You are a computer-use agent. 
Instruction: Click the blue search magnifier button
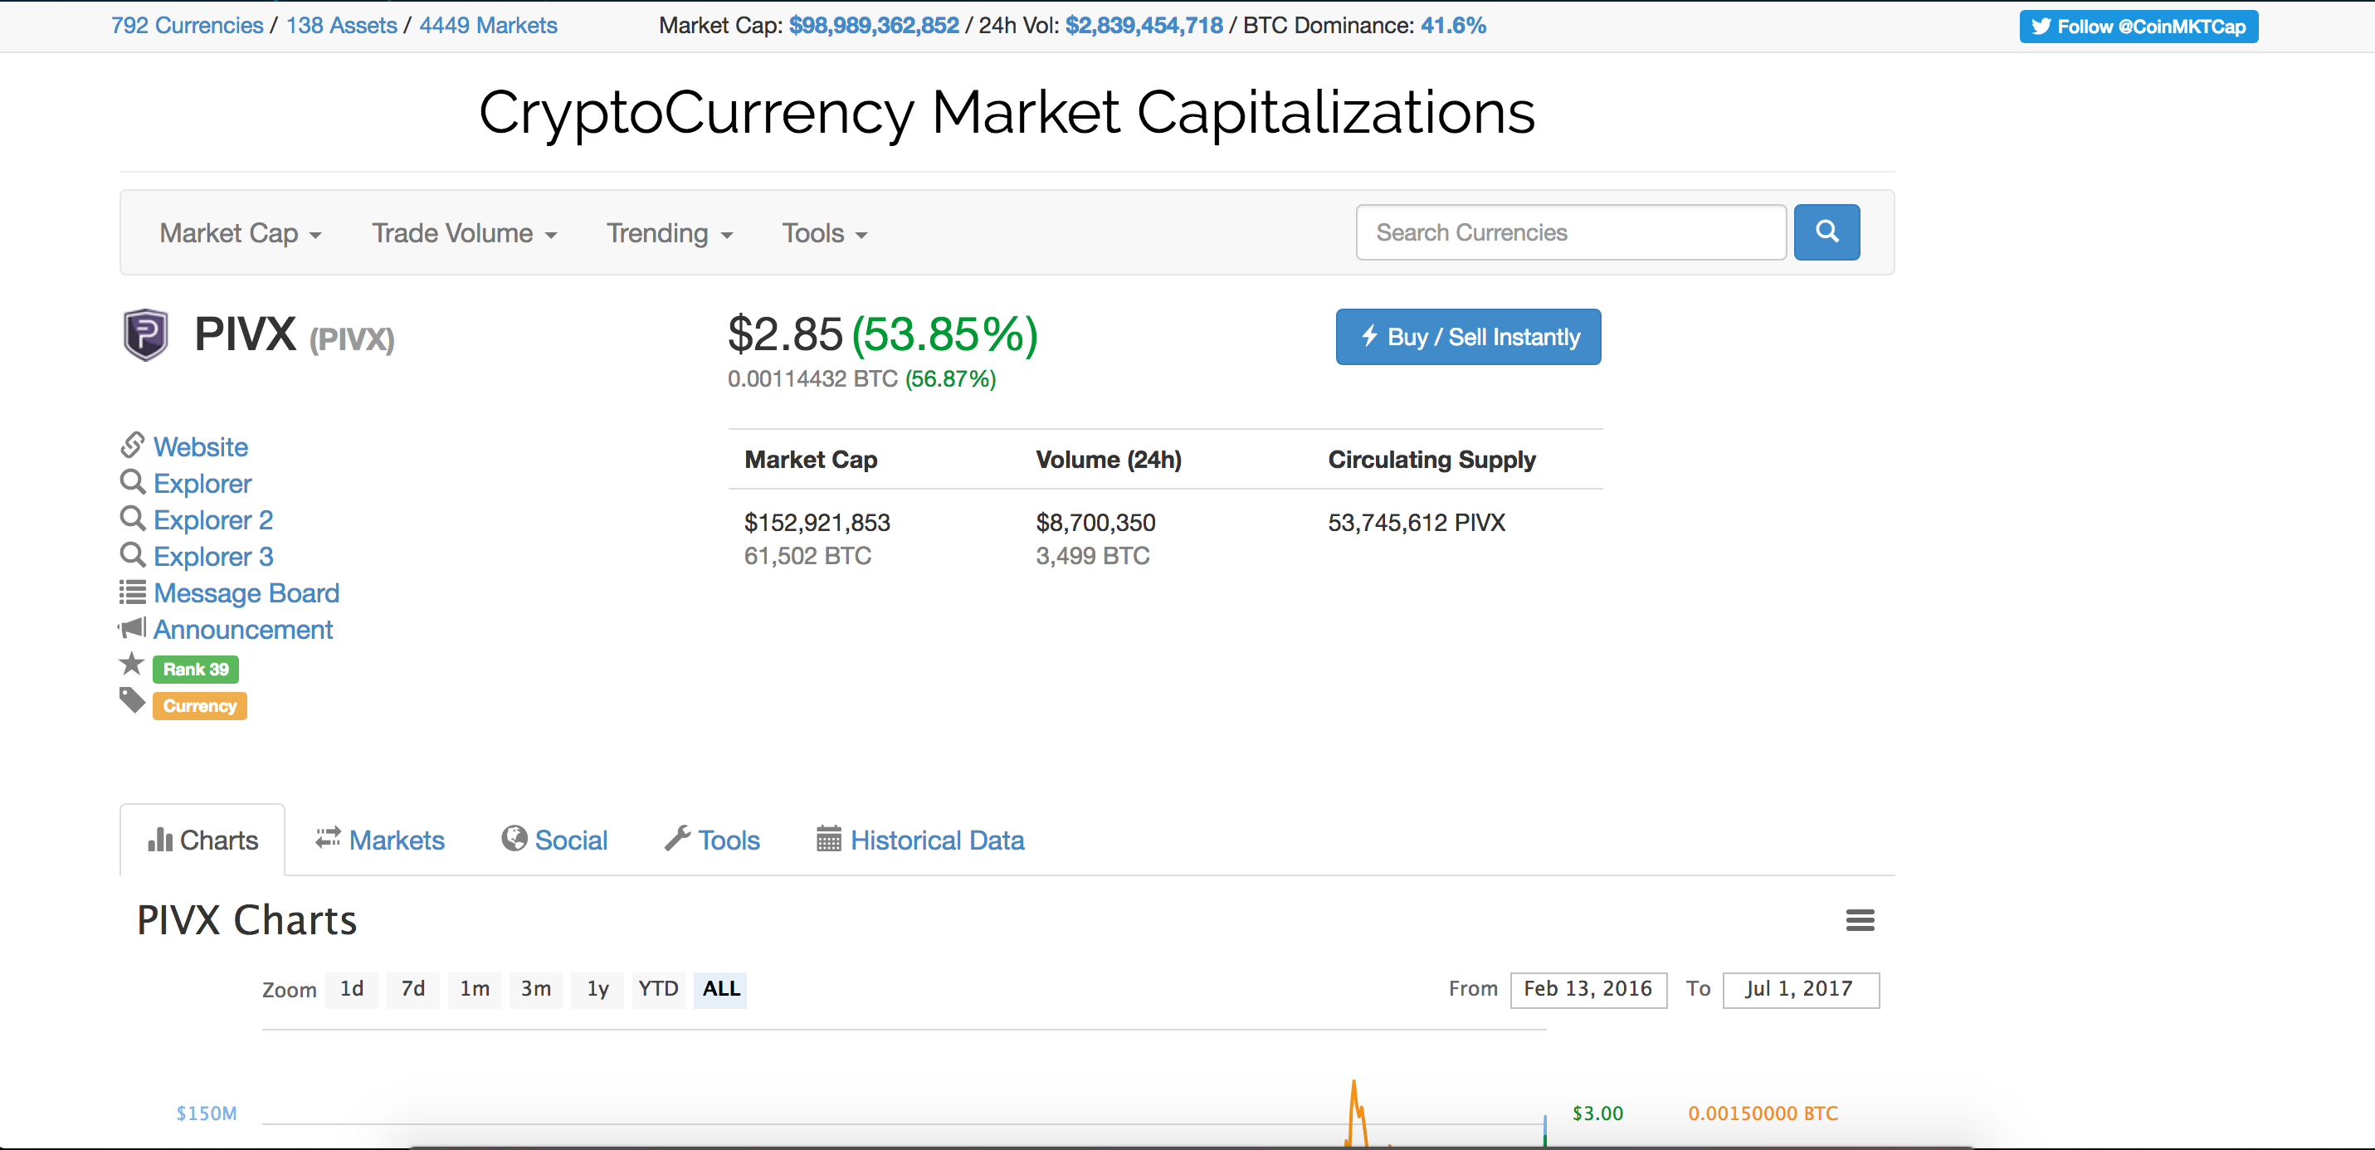[1826, 231]
